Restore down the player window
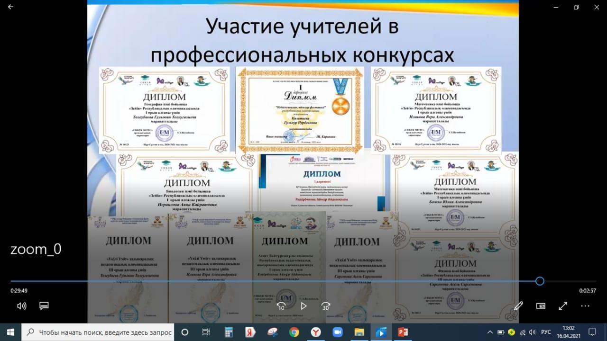The height and width of the screenshot is (341, 607). 576,7
